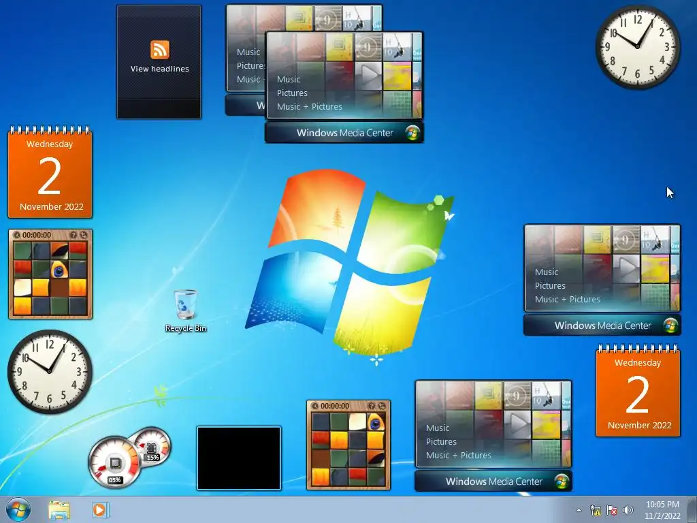This screenshot has width=697, height=523.
Task: Click ? icon on puzzle beside the black slideshow
Action: [x=372, y=406]
